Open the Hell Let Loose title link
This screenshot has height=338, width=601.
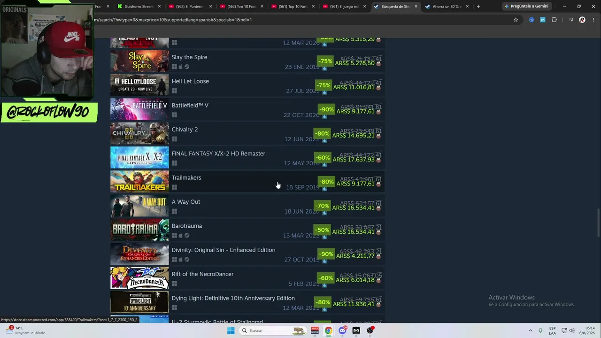pyautogui.click(x=190, y=81)
